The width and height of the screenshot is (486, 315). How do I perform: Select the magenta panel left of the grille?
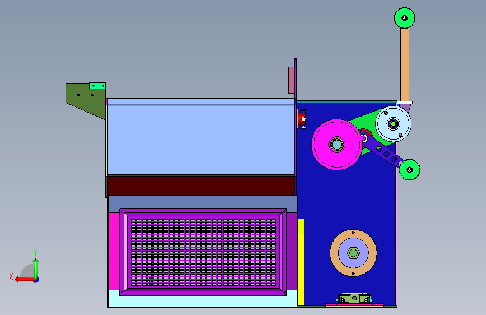pos(114,252)
